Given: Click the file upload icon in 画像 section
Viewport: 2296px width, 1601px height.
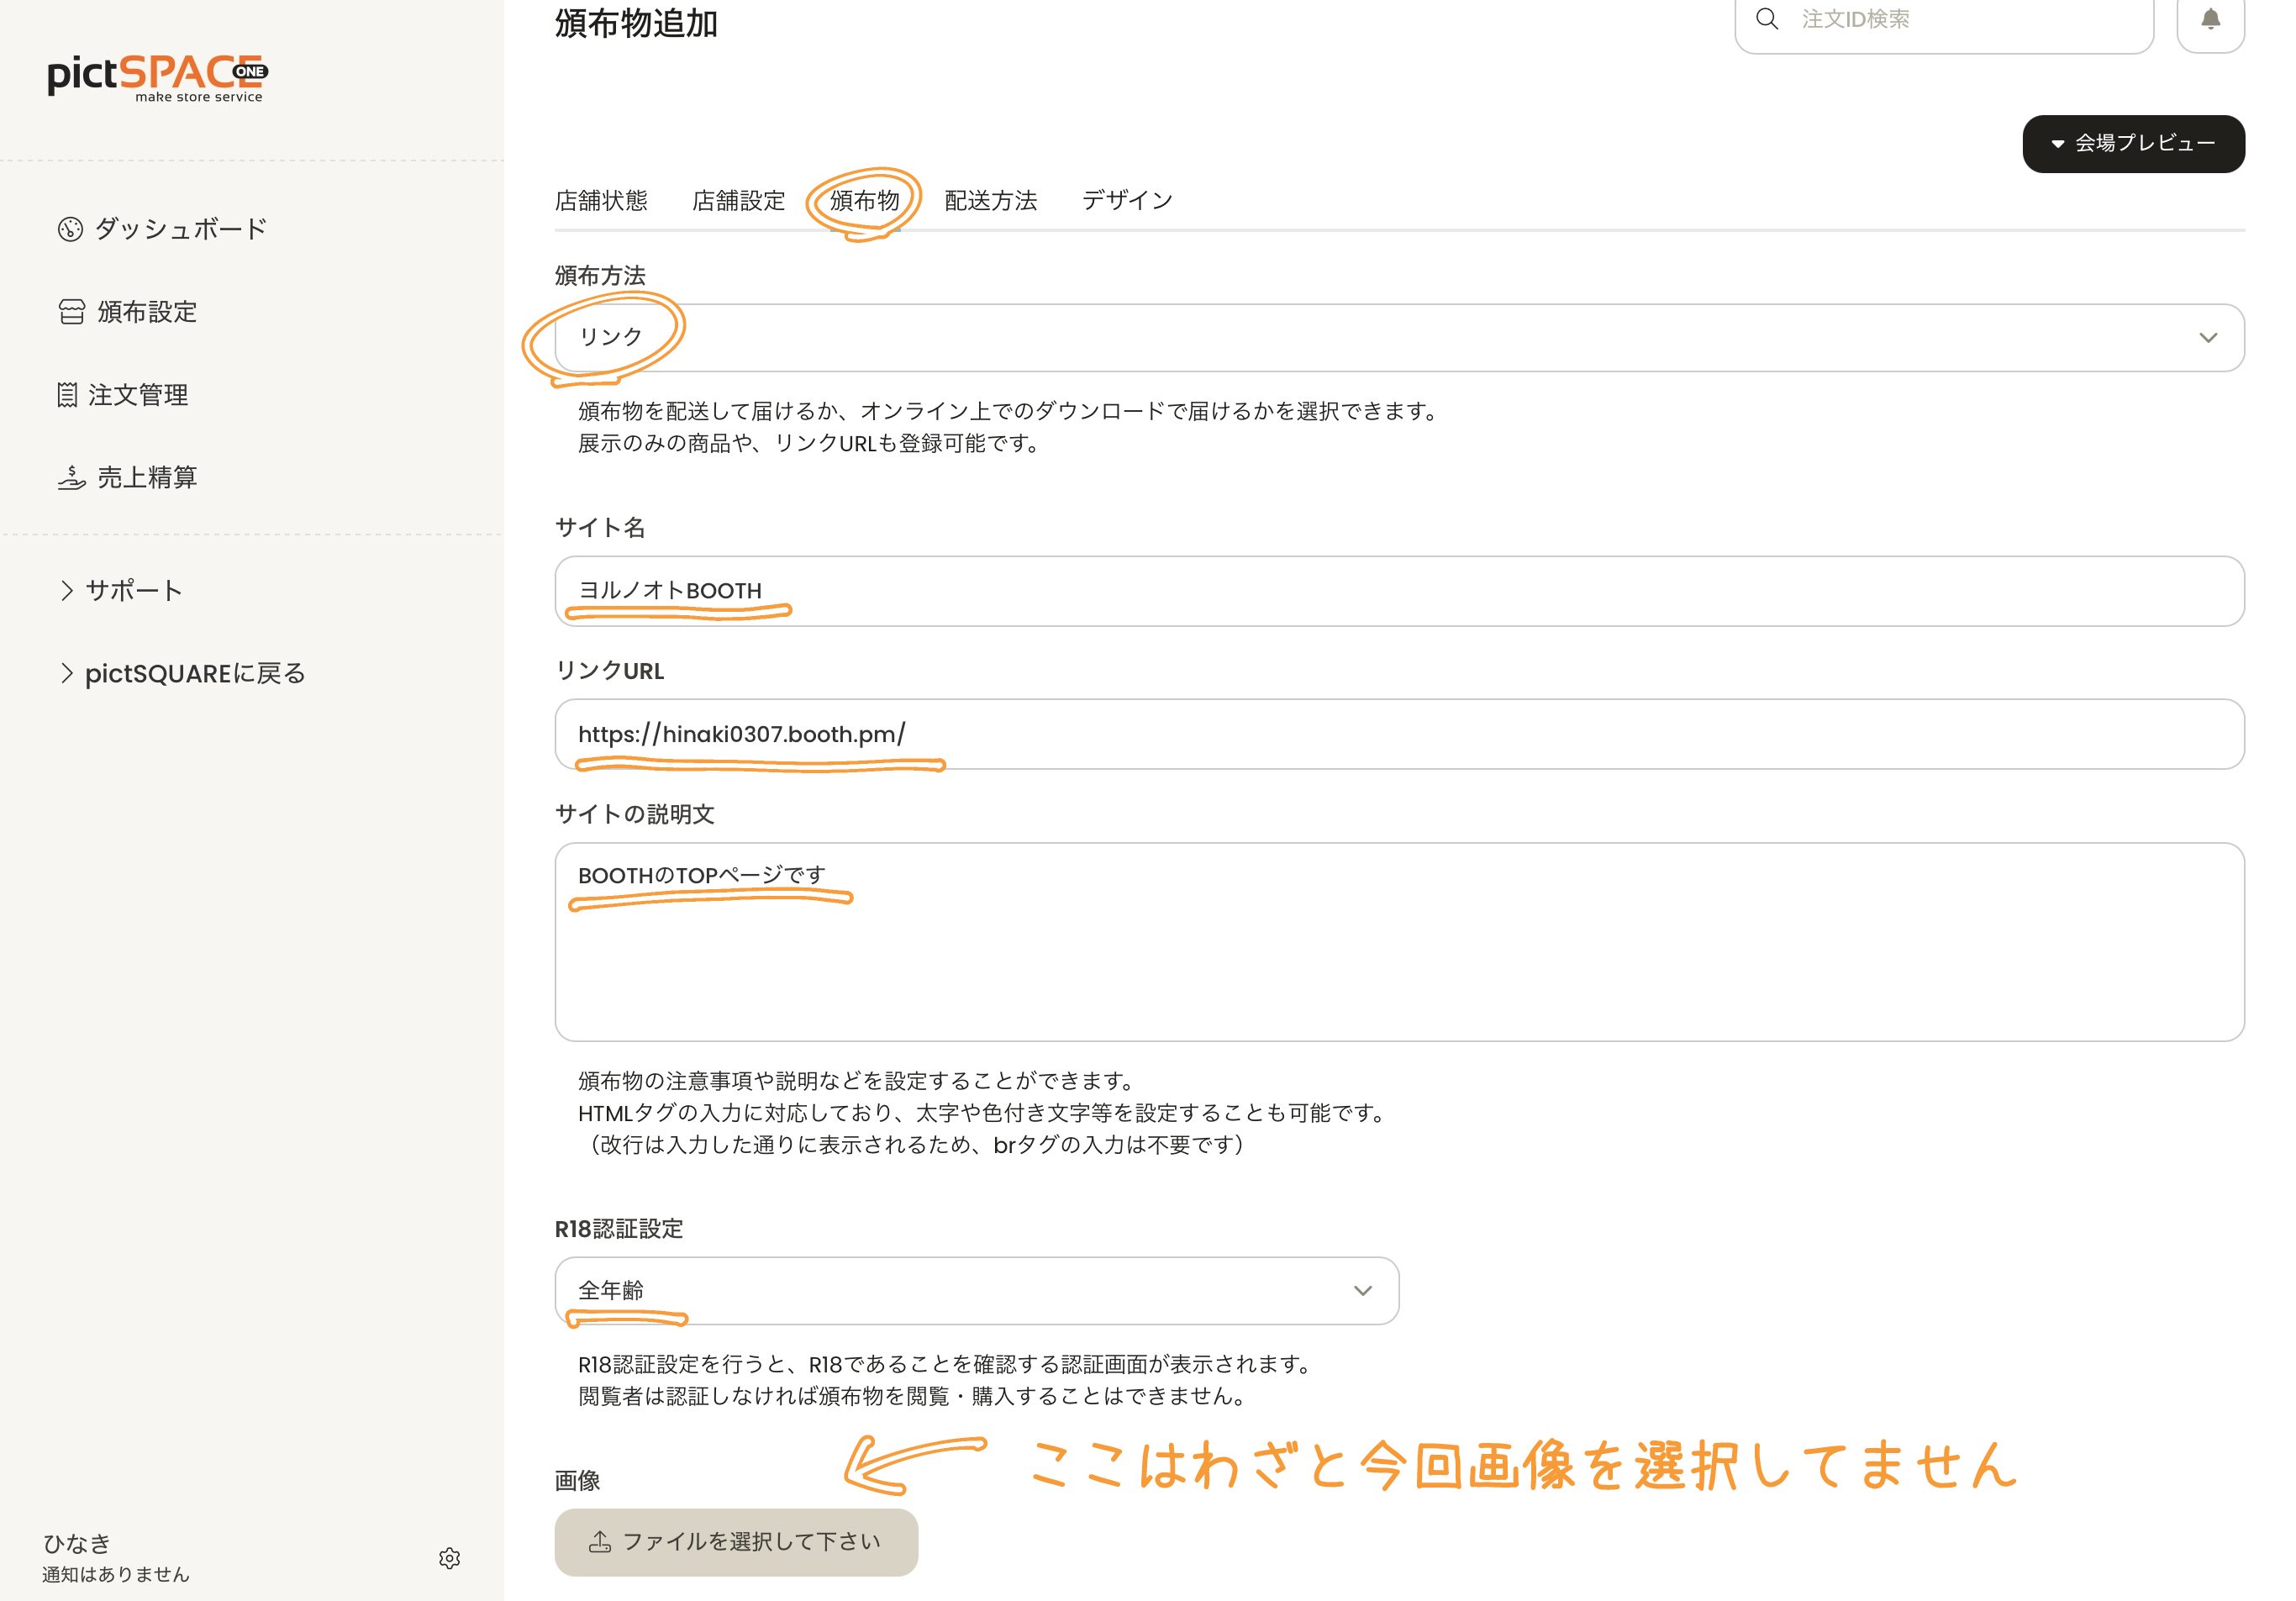Looking at the screenshot, I should pos(599,1541).
